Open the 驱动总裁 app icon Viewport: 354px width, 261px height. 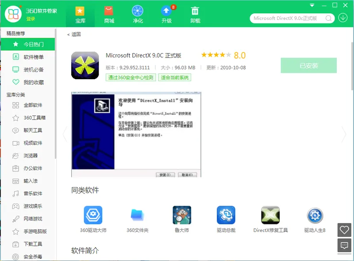[226, 215]
